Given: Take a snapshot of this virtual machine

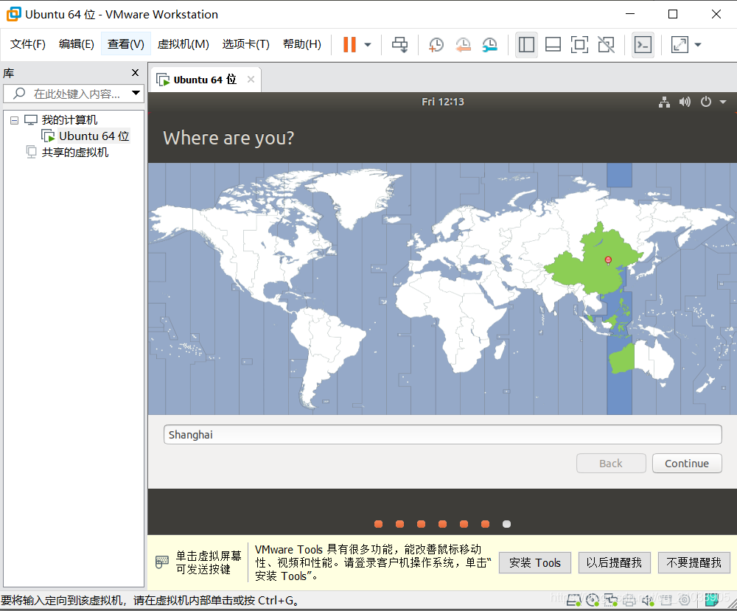Looking at the screenshot, I should pos(436,45).
